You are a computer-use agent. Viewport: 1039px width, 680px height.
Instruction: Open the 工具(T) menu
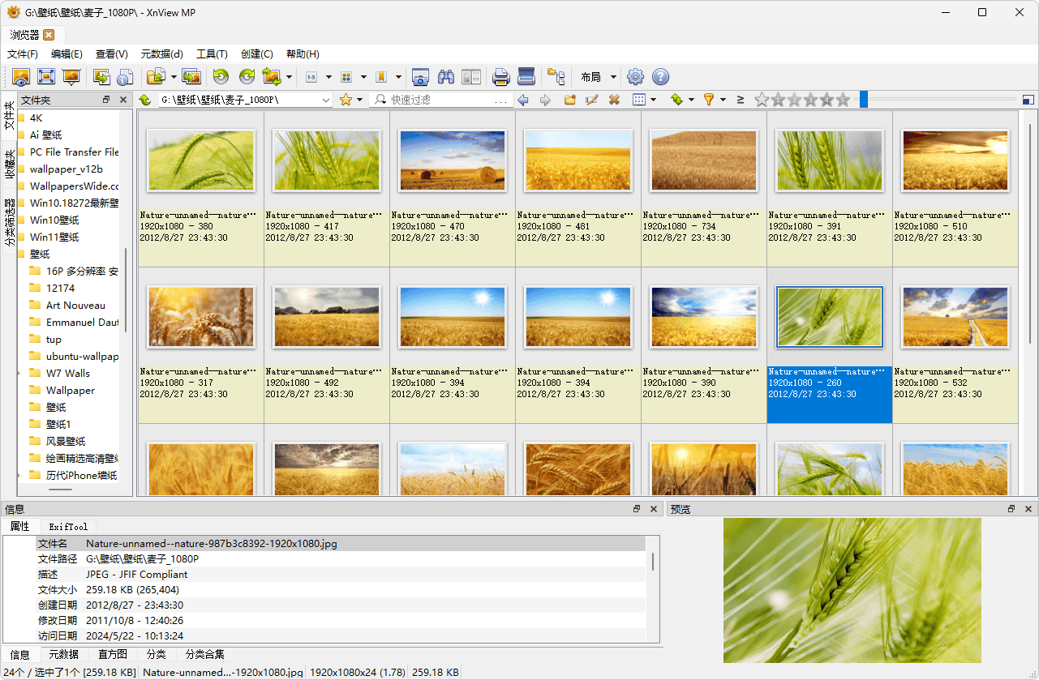(212, 53)
